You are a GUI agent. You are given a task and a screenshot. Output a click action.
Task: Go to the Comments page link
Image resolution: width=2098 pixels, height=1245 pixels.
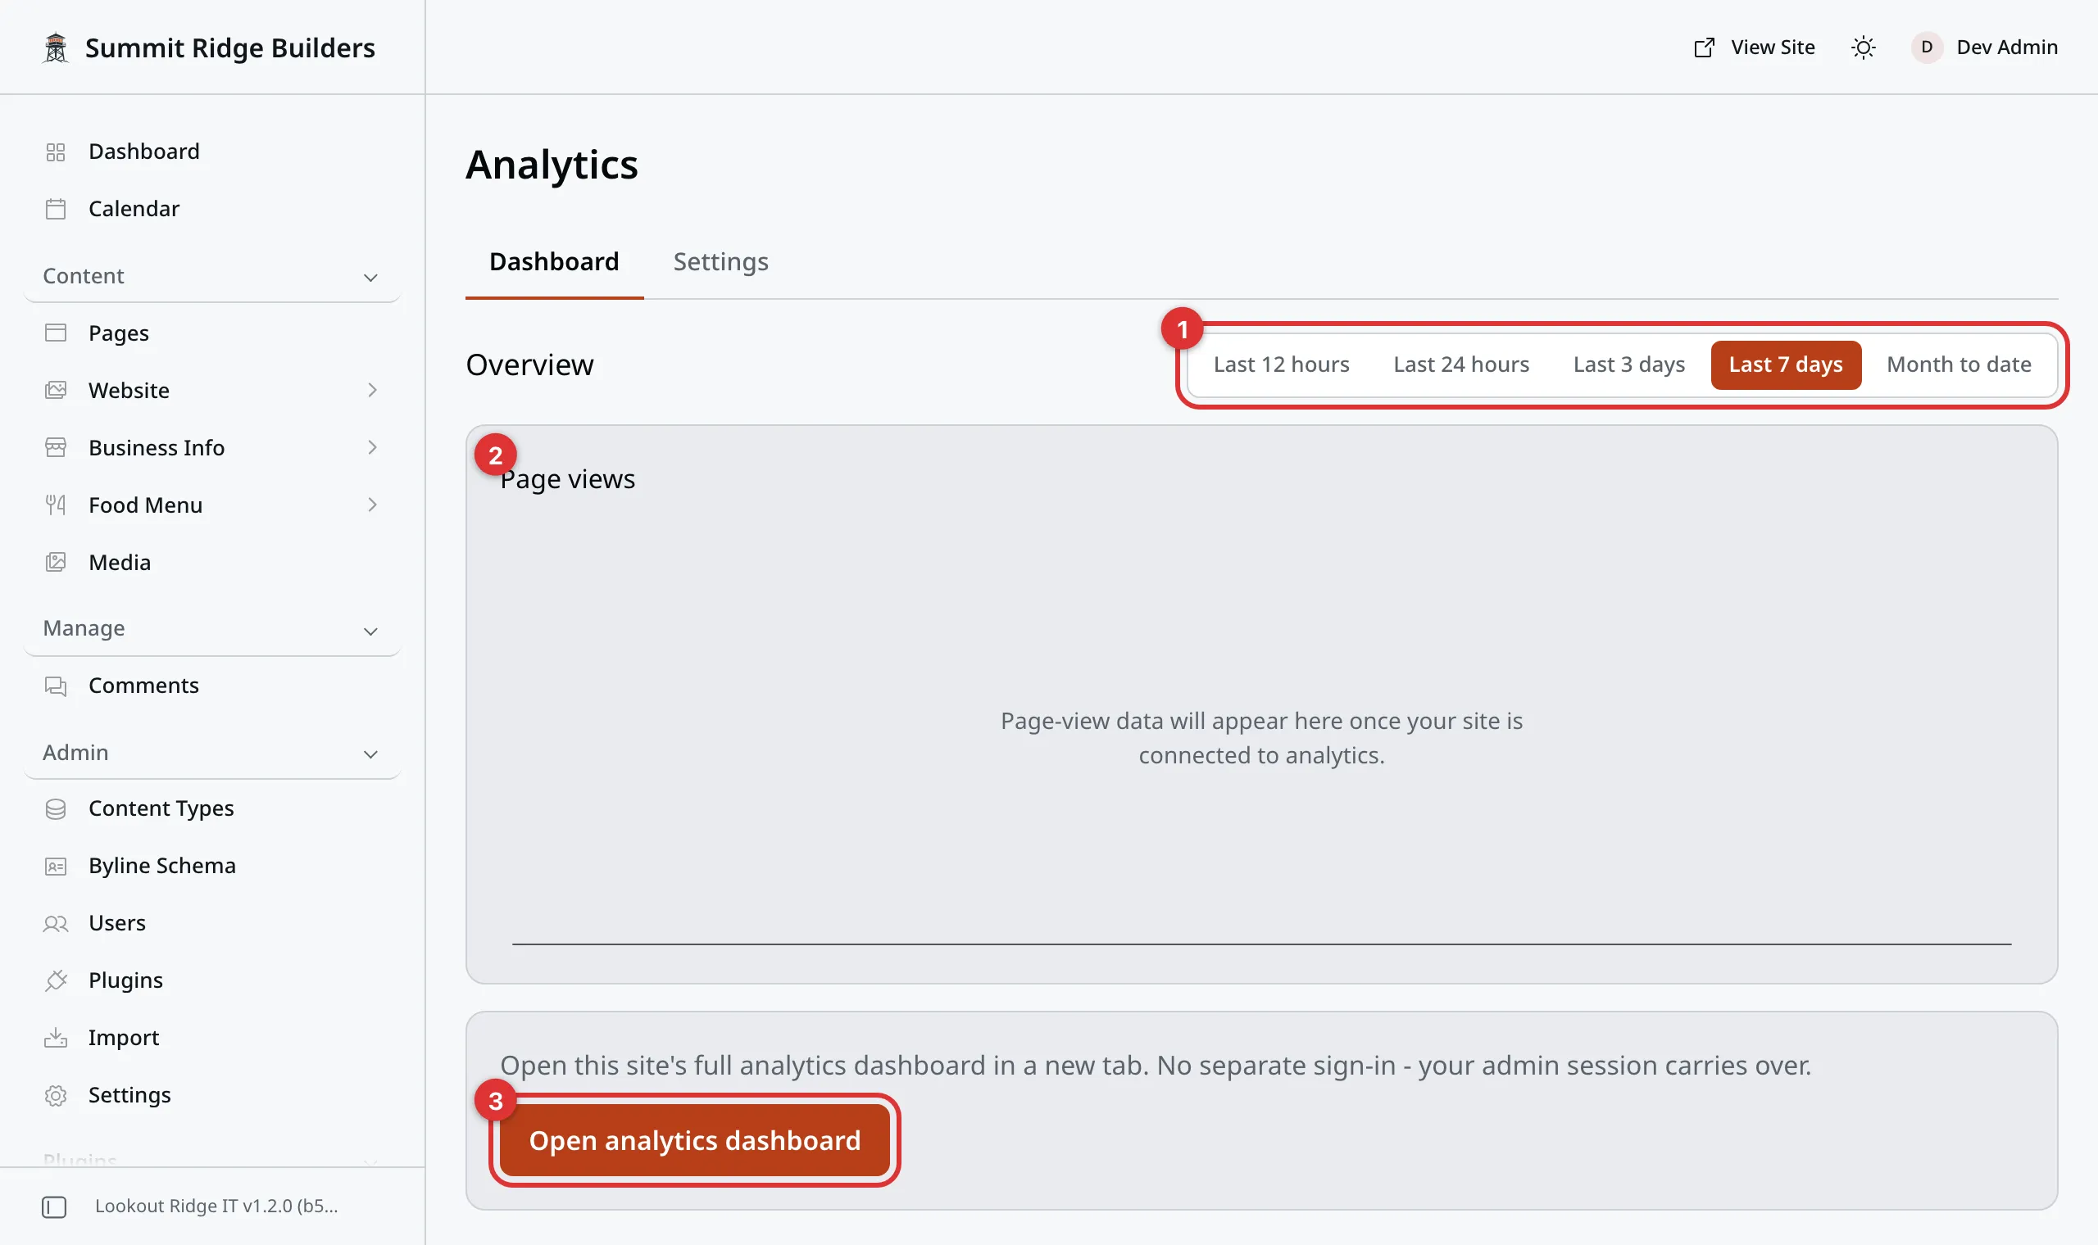pyautogui.click(x=212, y=686)
